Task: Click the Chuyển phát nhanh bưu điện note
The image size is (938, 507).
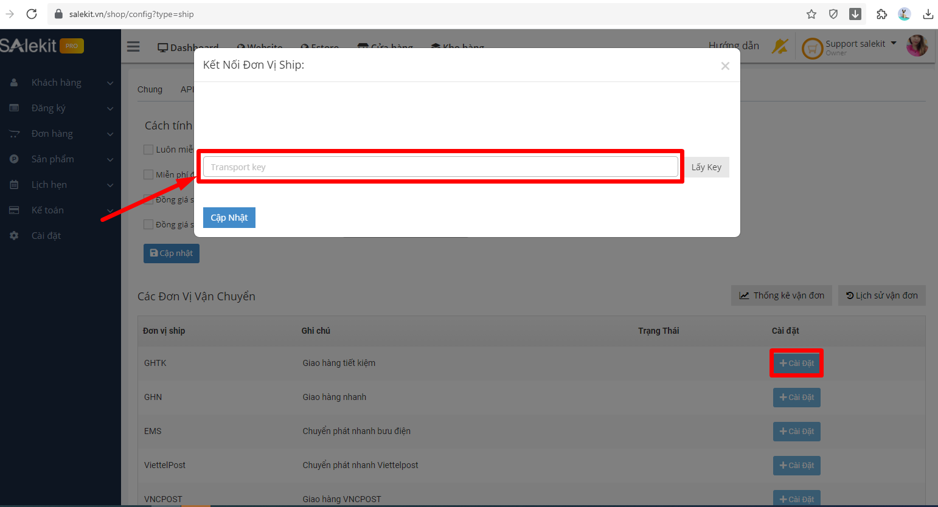Action: [x=356, y=431]
